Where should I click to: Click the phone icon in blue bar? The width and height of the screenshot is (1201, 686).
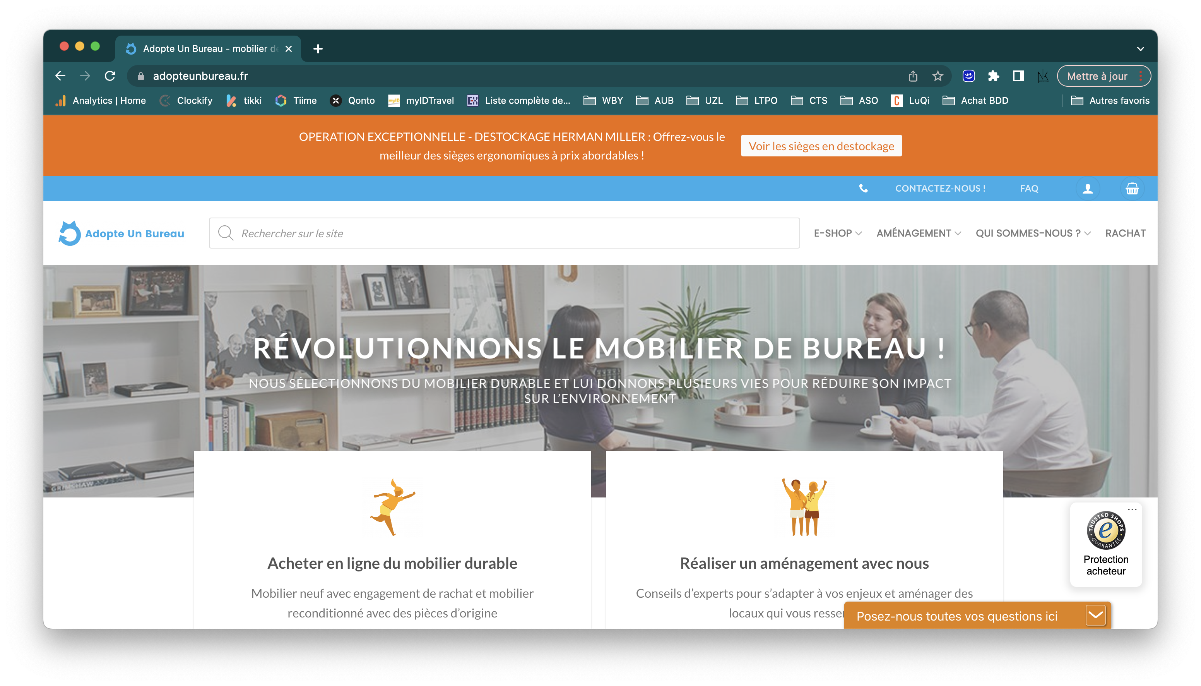pos(863,189)
